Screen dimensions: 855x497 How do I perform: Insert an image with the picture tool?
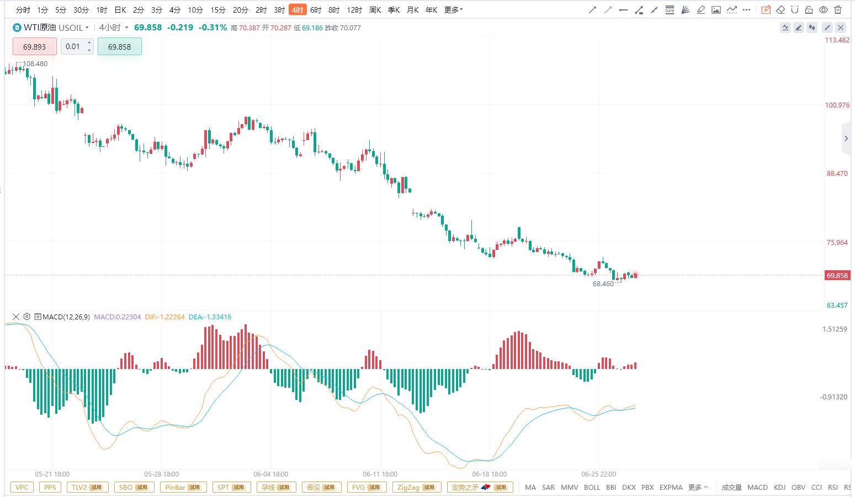716,10
